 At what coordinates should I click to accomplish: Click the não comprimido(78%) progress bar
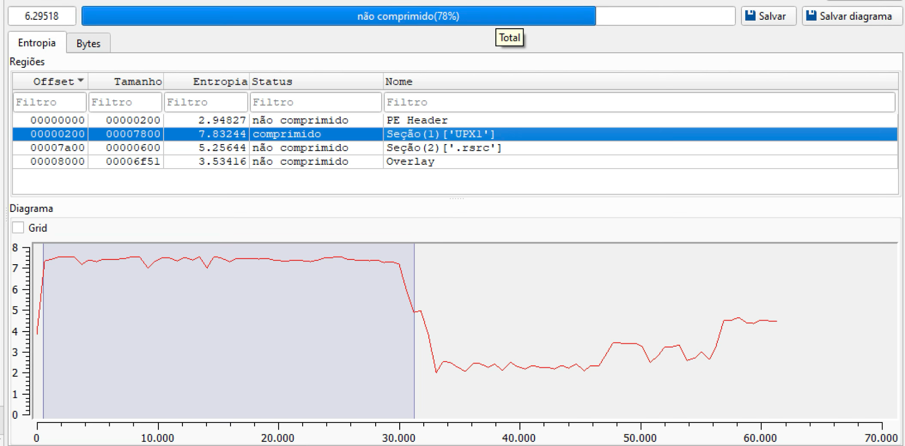[408, 16]
